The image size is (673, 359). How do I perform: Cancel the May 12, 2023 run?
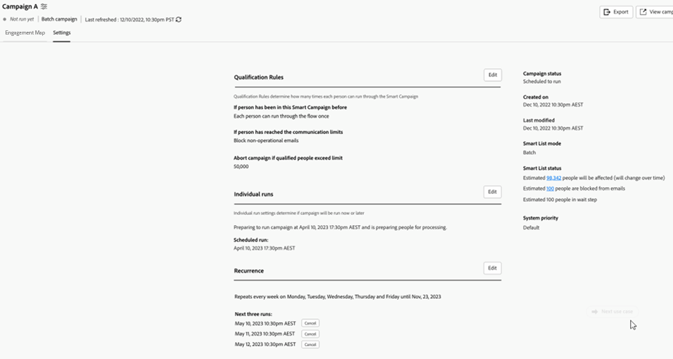[310, 345]
